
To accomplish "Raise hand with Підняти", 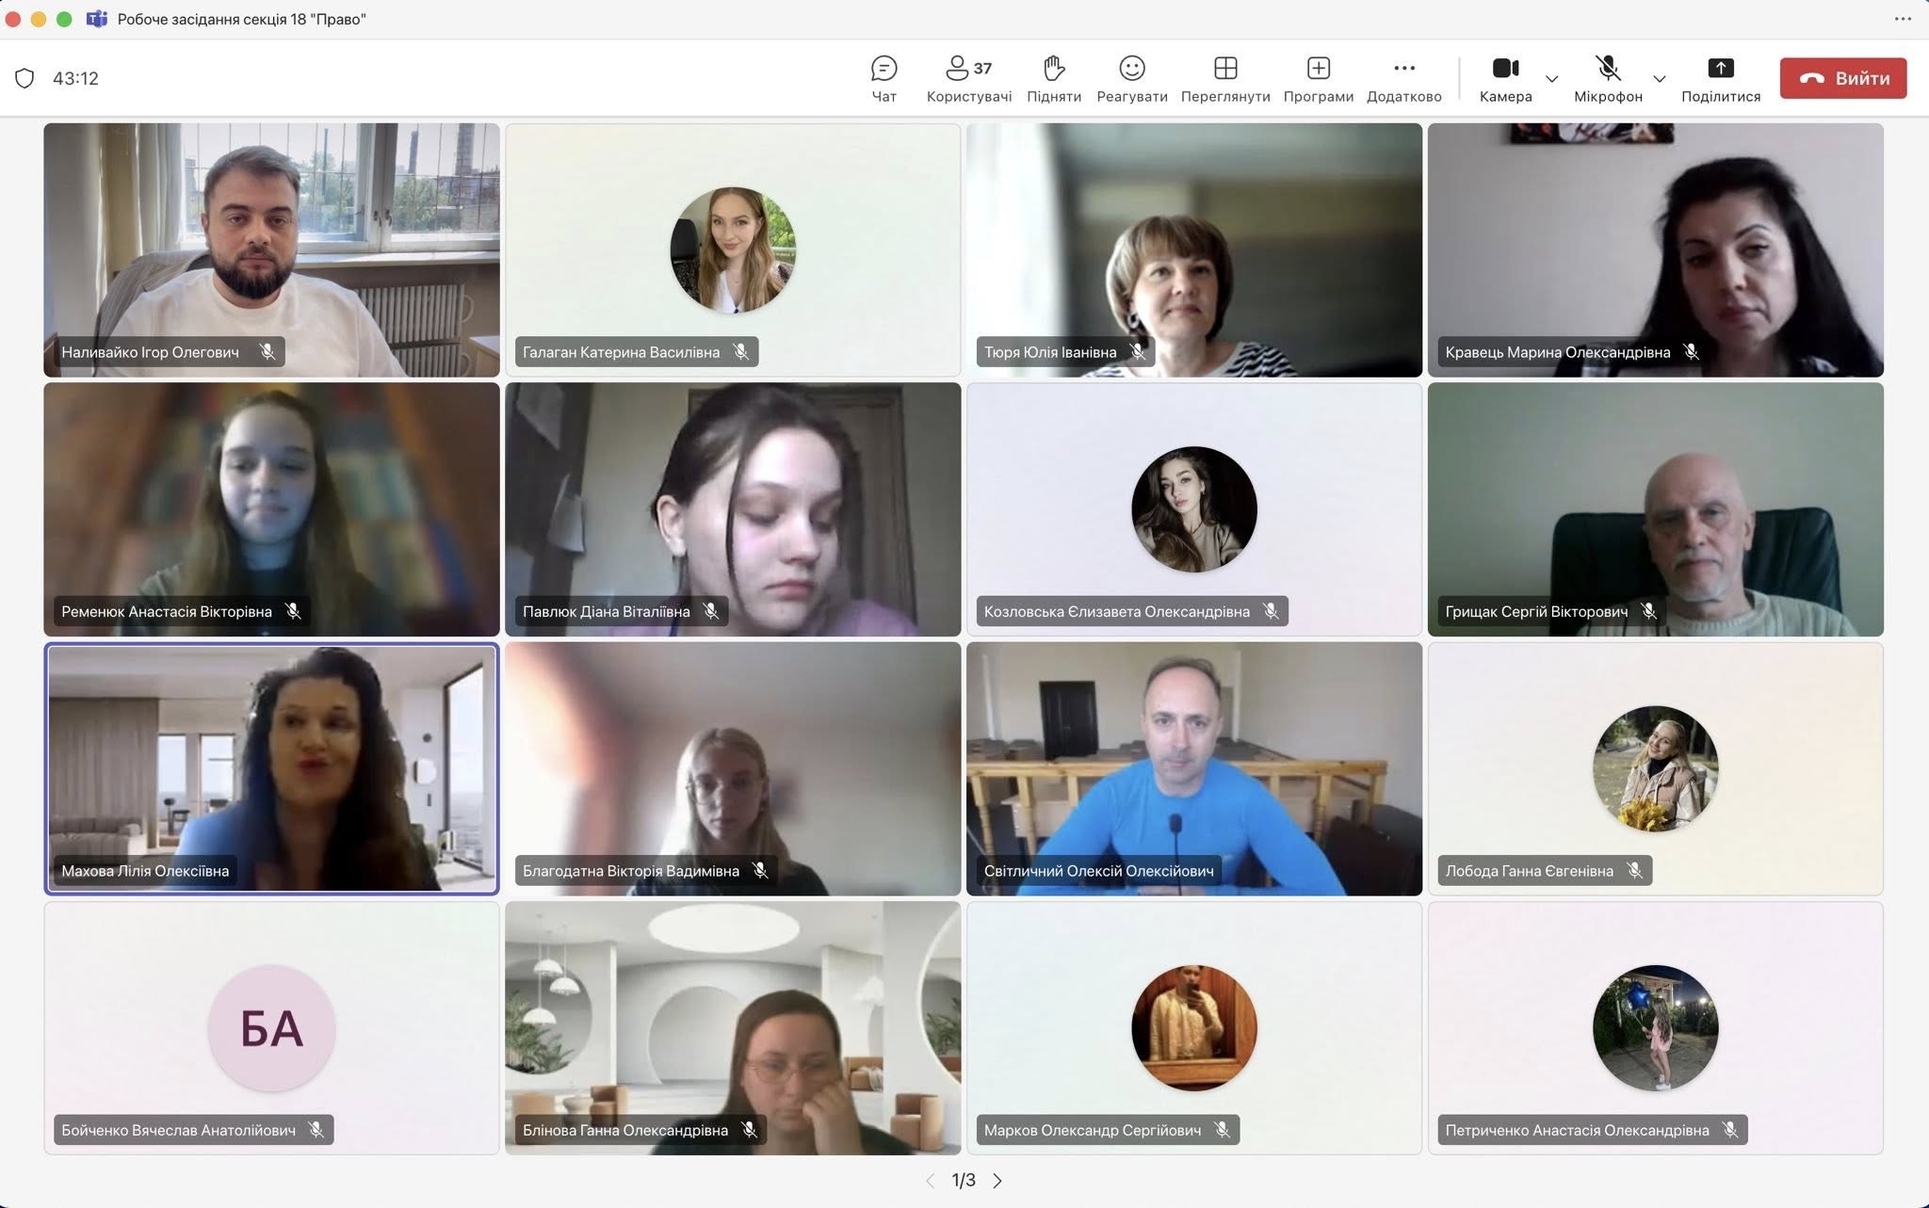I will 1054,78.
